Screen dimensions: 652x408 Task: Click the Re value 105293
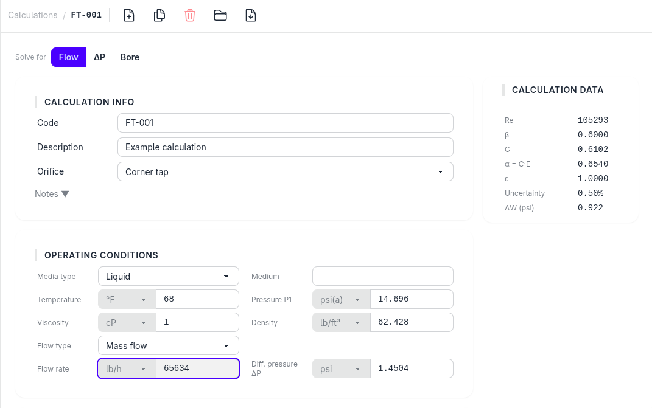pos(592,120)
